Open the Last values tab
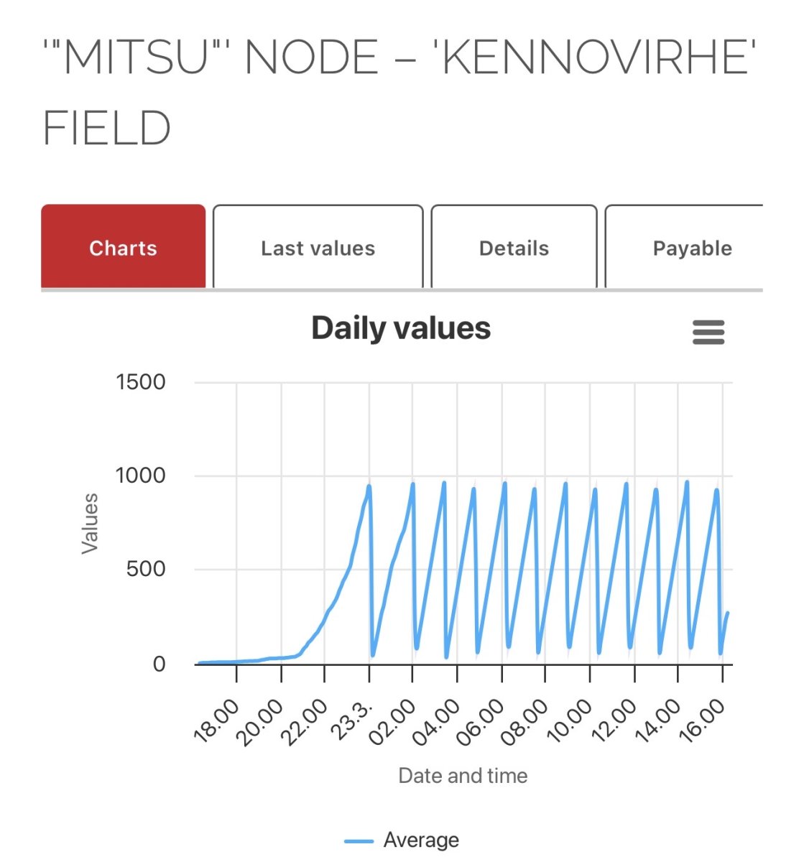Viewport: 804px width, 862px height. click(x=318, y=248)
